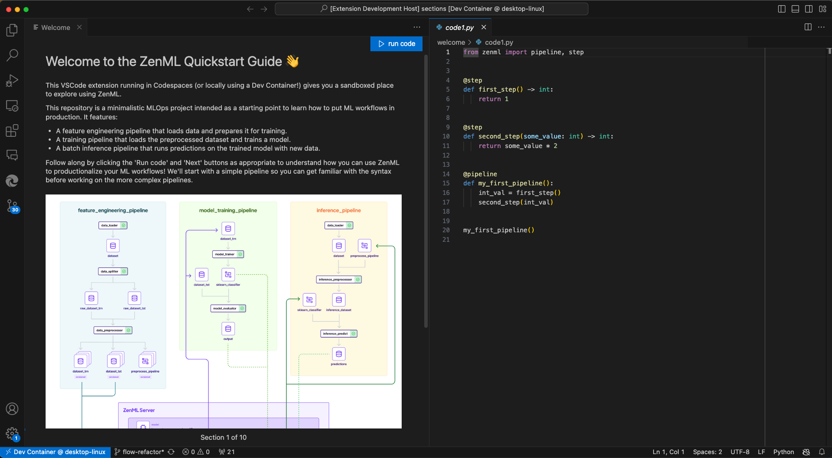
Task: Open the Remote Explorer view
Action: 12,105
